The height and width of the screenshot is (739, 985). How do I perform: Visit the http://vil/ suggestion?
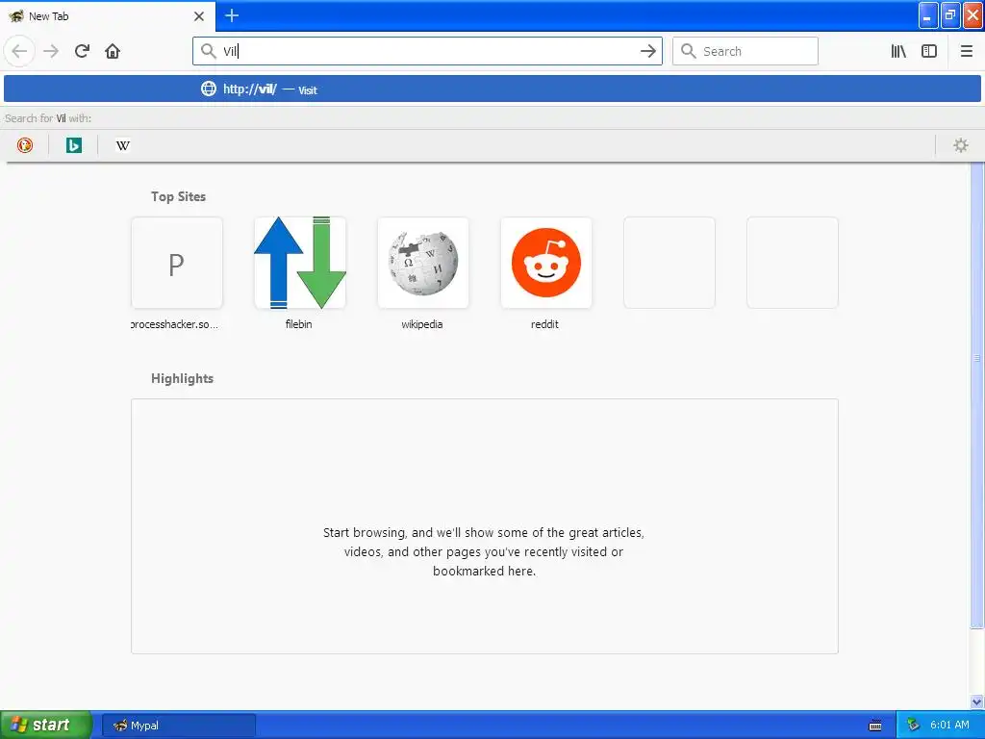click(x=492, y=89)
